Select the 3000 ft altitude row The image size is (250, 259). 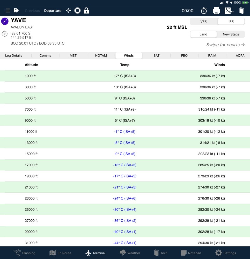pos(125,87)
